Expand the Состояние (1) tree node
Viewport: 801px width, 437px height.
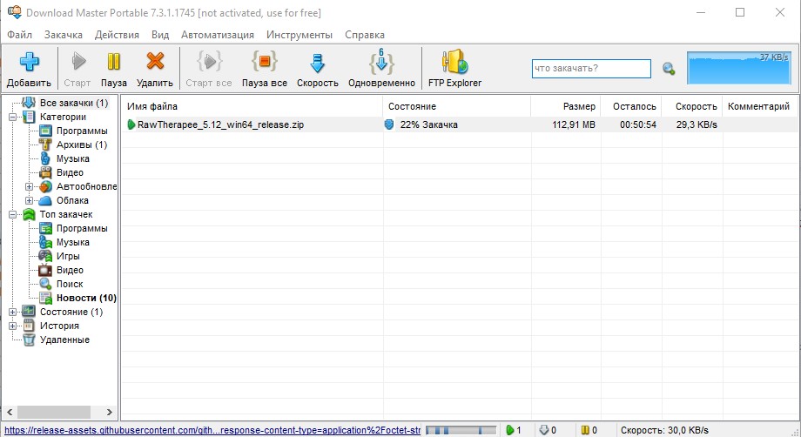click(13, 312)
